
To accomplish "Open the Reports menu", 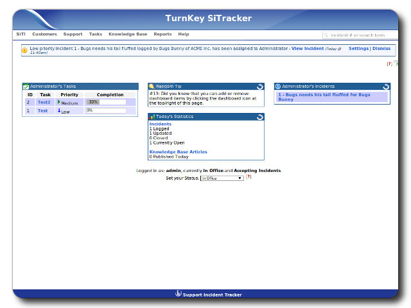I will tap(162, 34).
